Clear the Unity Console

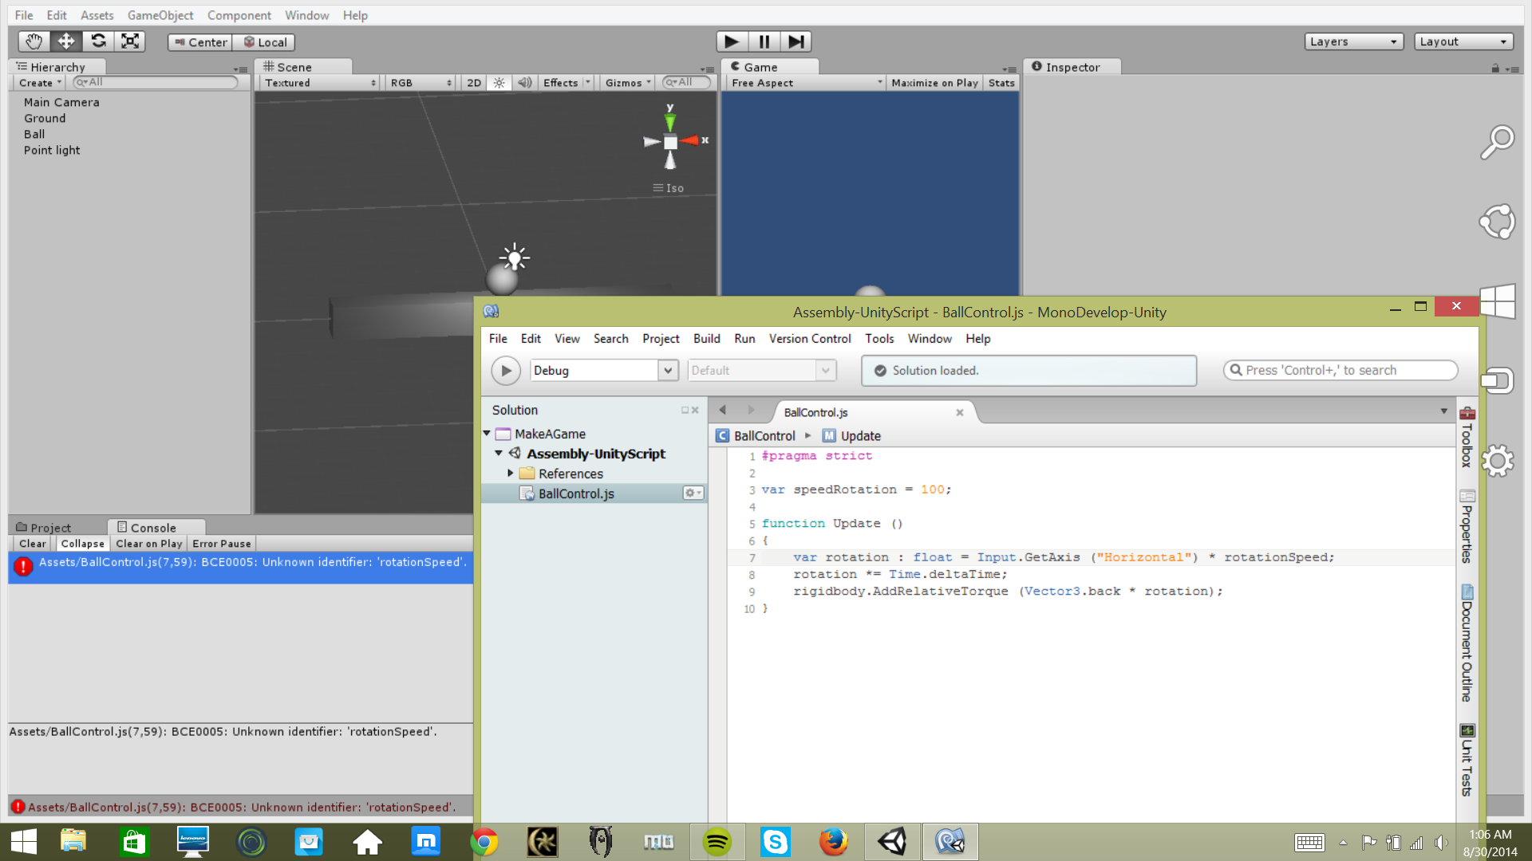pyautogui.click(x=32, y=544)
